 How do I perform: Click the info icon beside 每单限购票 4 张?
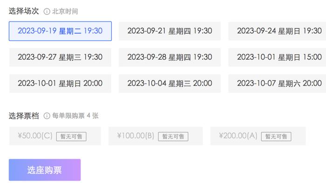pyautogui.click(x=47, y=116)
